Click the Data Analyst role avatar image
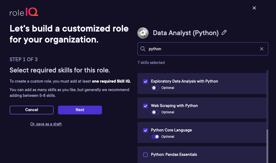 [x=143, y=33]
